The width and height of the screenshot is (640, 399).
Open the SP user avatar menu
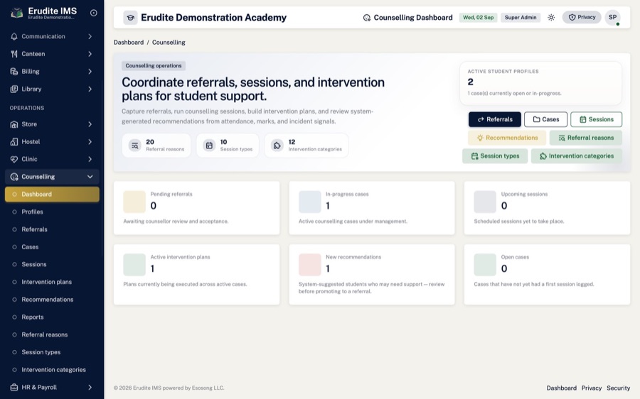click(x=613, y=18)
